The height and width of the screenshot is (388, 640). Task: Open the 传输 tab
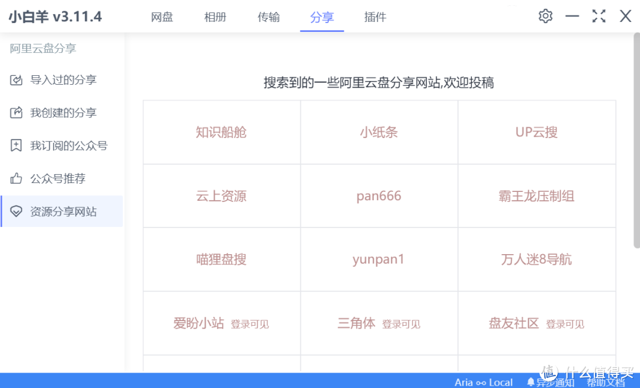tap(268, 17)
